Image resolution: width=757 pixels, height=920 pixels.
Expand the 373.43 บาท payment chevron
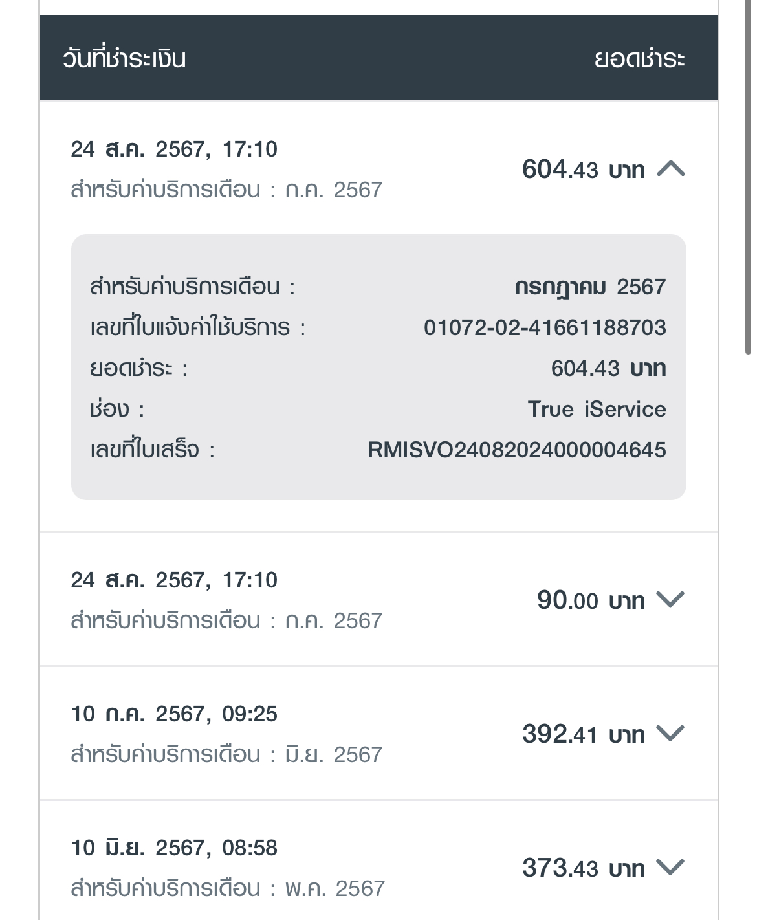click(x=670, y=867)
